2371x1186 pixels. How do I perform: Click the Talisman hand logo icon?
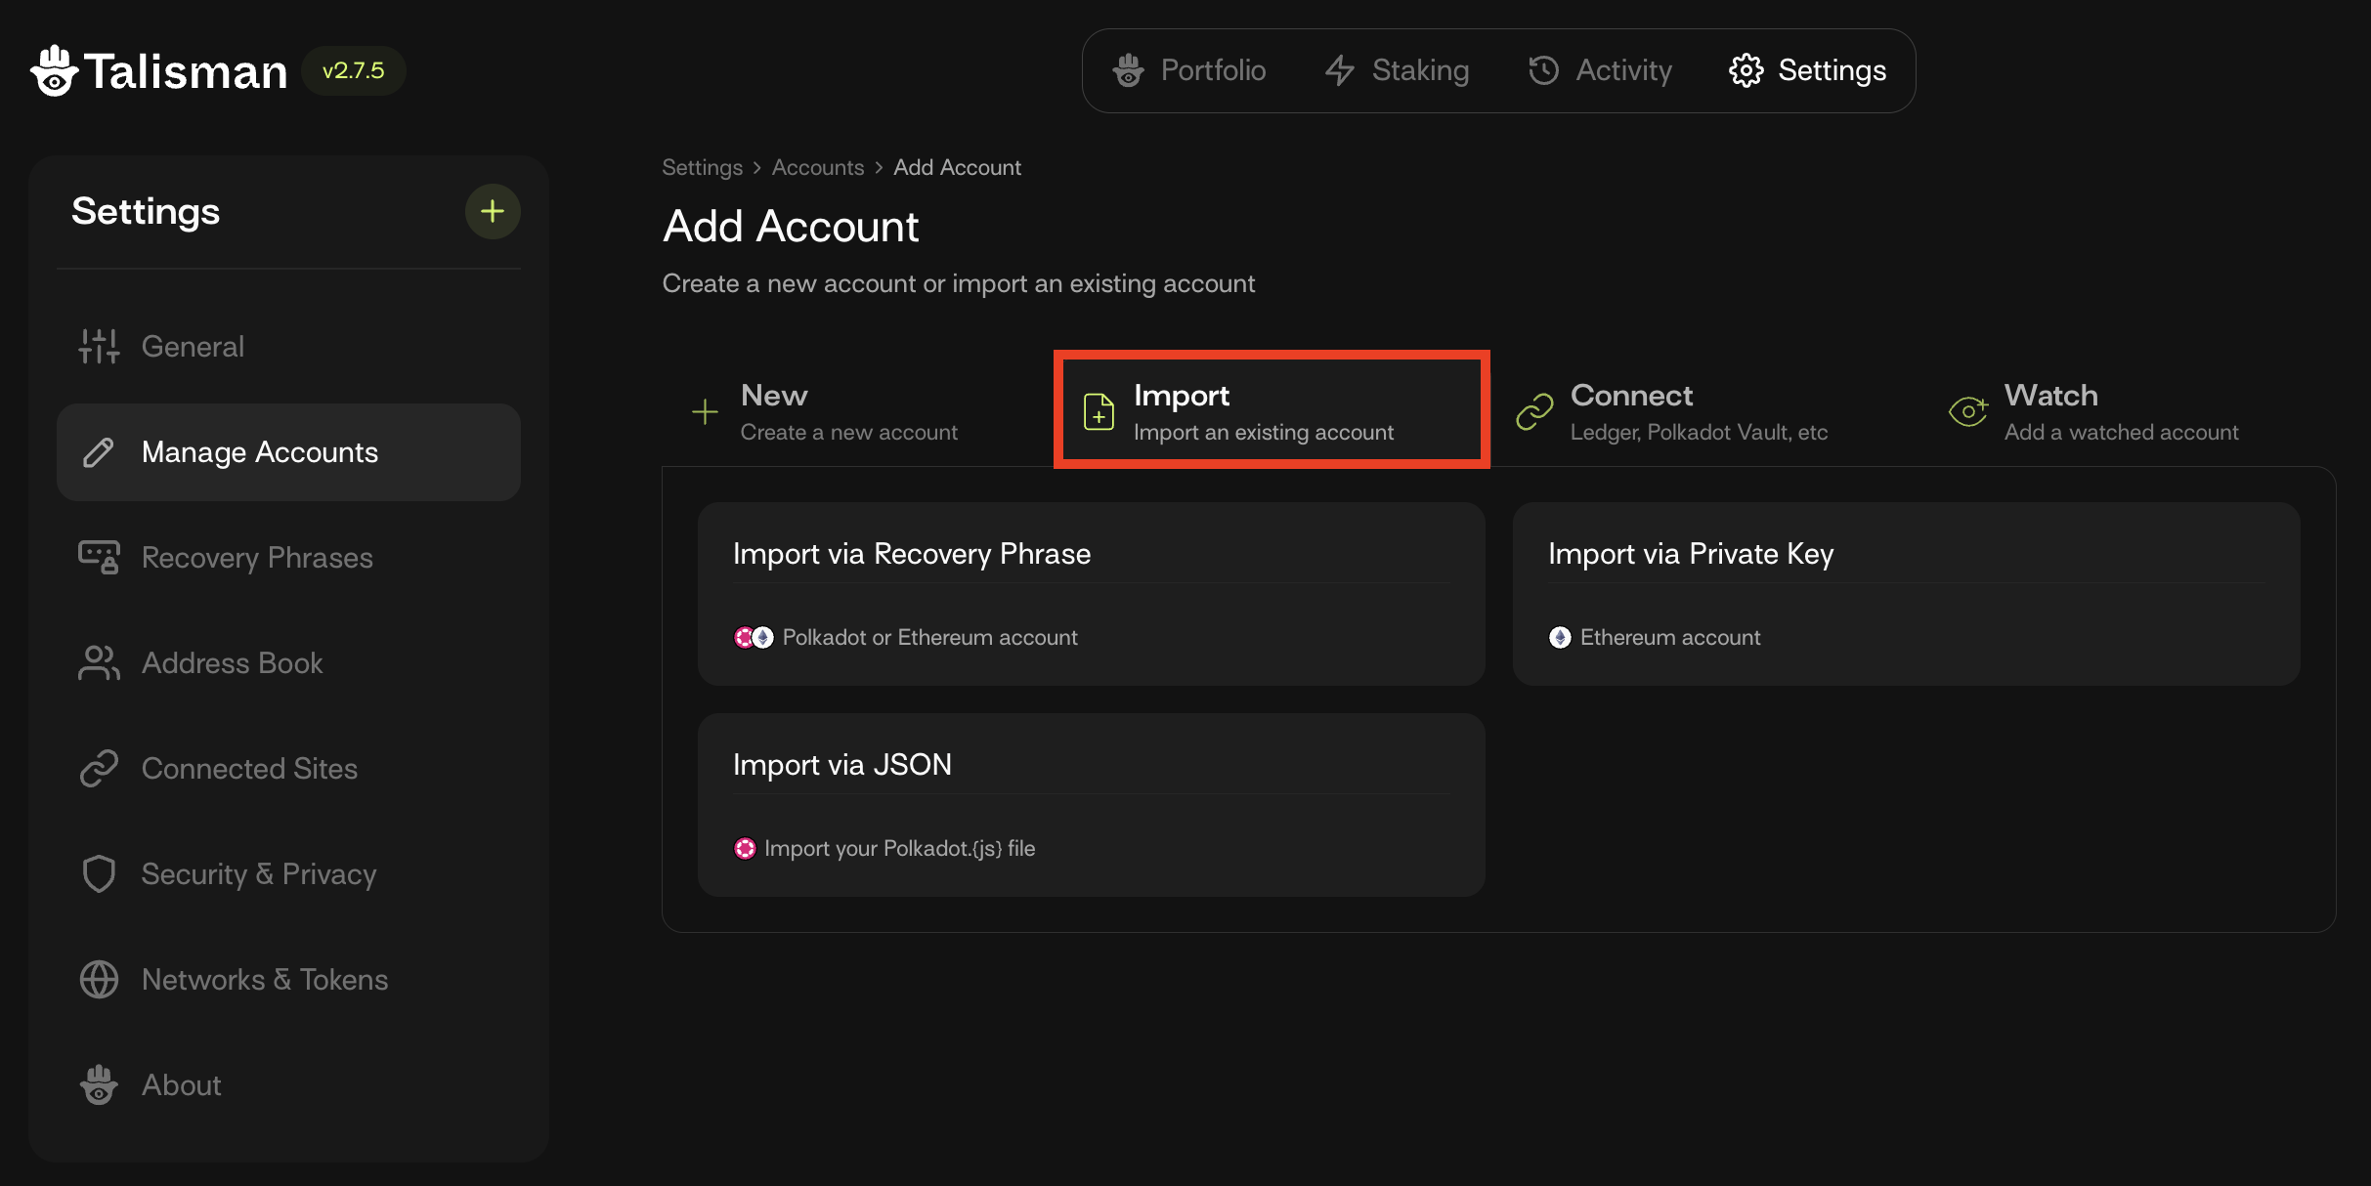click(x=54, y=71)
